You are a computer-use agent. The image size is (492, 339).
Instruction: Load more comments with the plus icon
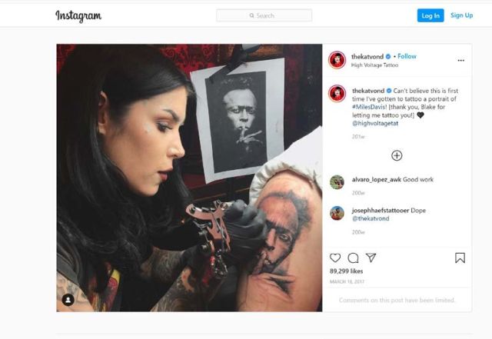397,155
